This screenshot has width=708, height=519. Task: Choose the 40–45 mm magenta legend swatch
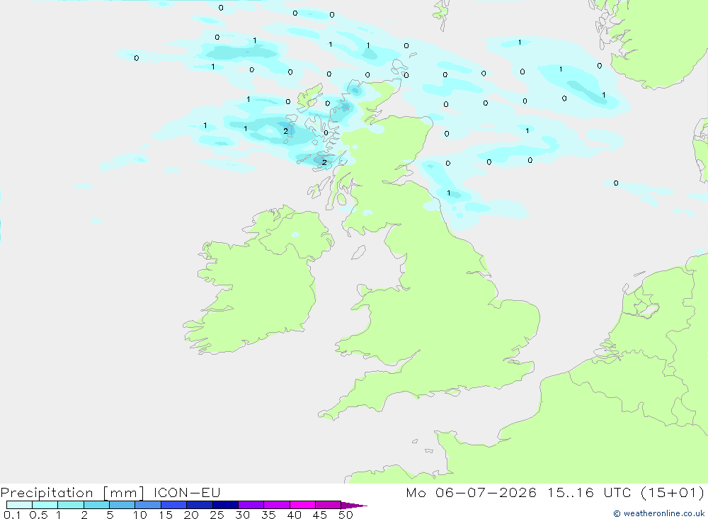point(302,505)
